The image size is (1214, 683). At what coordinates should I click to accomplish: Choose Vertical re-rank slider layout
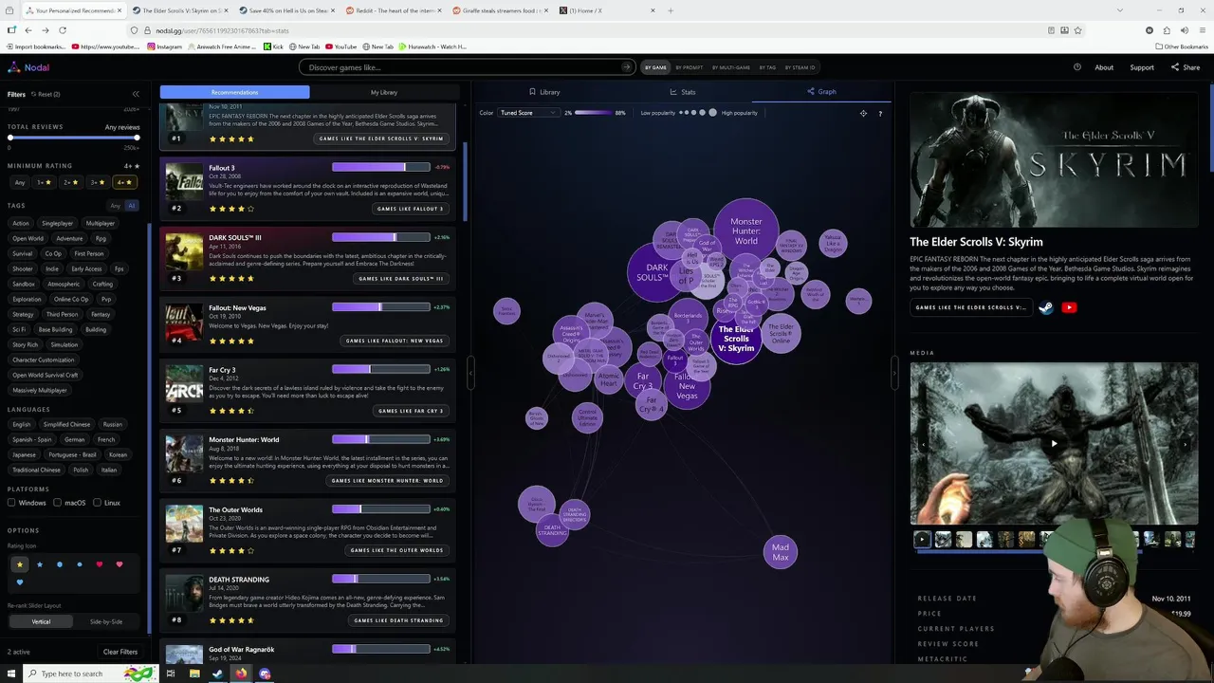pyautogui.click(x=41, y=621)
